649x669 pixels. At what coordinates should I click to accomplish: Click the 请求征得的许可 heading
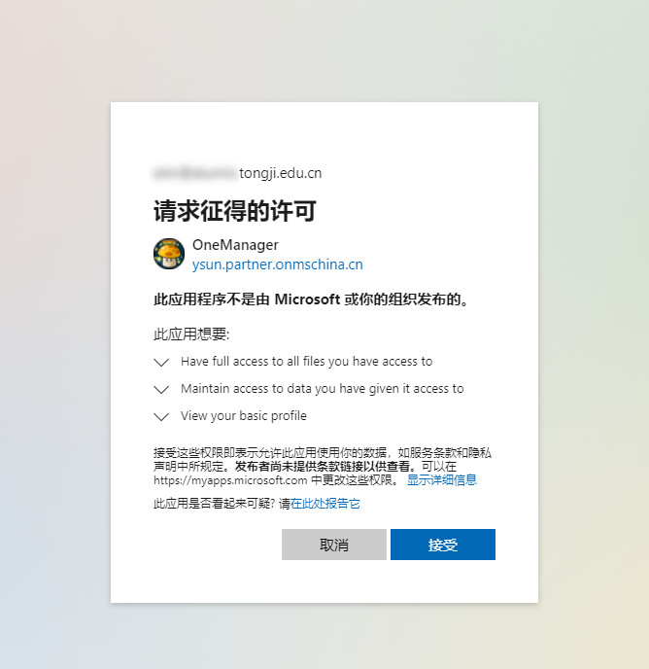tap(235, 211)
